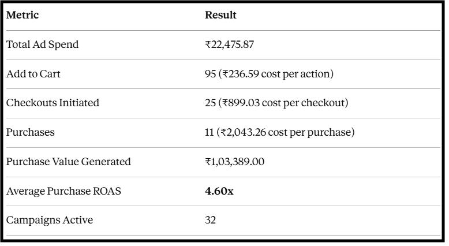Click the ₹1,03,389.00 purchase value
The height and width of the screenshot is (246, 449).
[234, 162]
